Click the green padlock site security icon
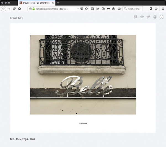166x147 pixels. [x=33, y=9]
